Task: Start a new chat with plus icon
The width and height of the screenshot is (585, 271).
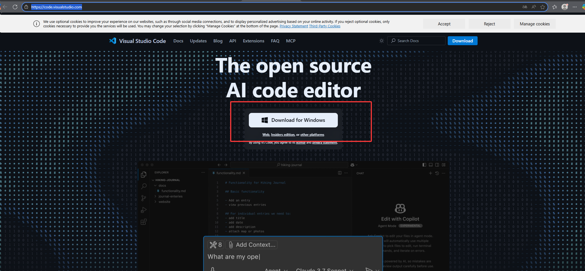Action: point(430,173)
